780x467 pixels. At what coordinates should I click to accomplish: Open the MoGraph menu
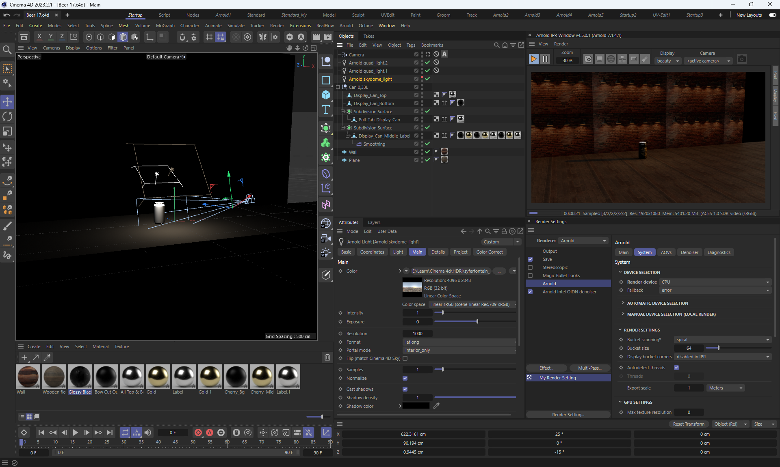click(165, 26)
